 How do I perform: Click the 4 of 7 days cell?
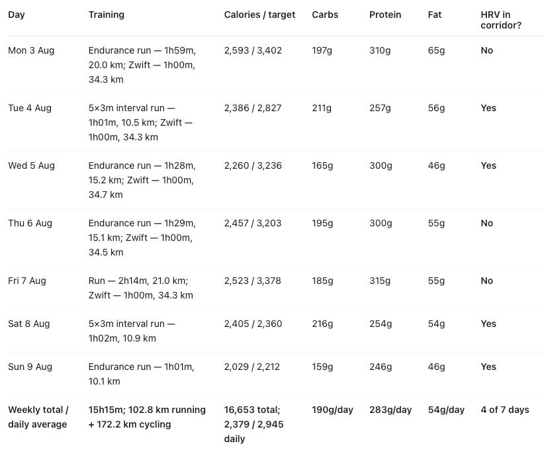505,410
